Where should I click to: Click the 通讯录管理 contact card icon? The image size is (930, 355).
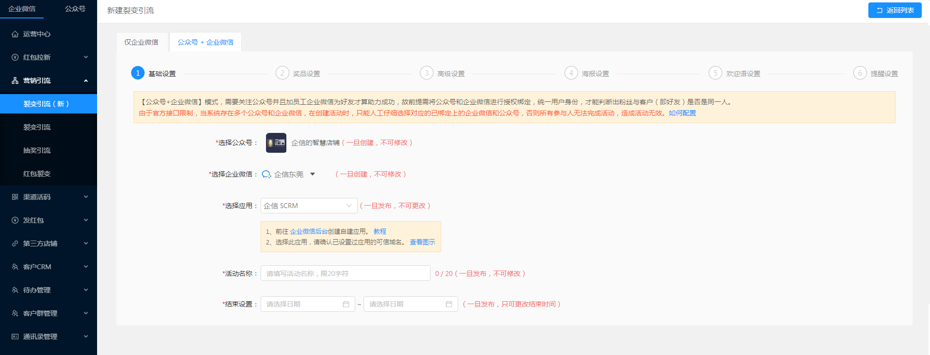[15, 337]
